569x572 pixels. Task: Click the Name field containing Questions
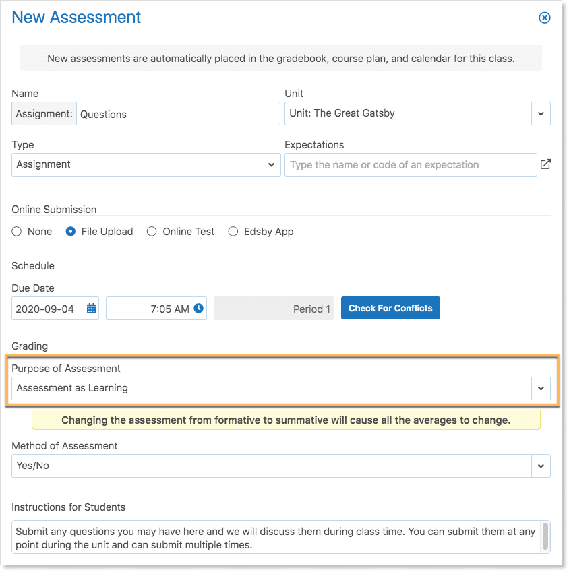pos(178,114)
